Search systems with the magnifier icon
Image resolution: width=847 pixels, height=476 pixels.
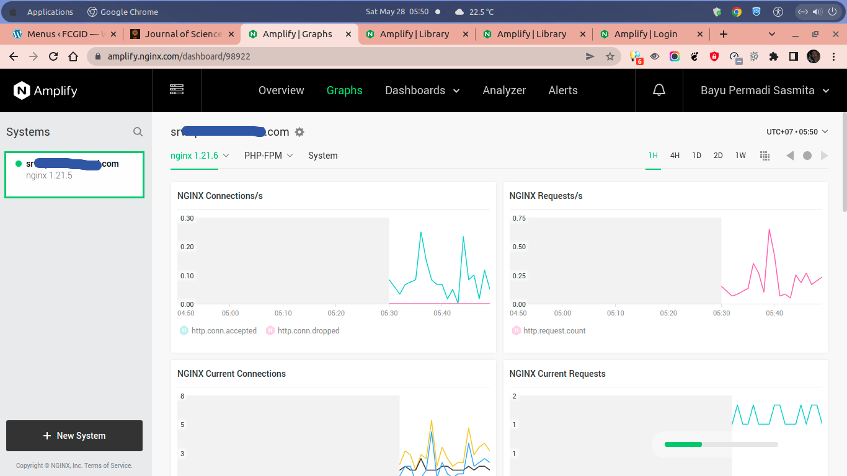click(138, 132)
